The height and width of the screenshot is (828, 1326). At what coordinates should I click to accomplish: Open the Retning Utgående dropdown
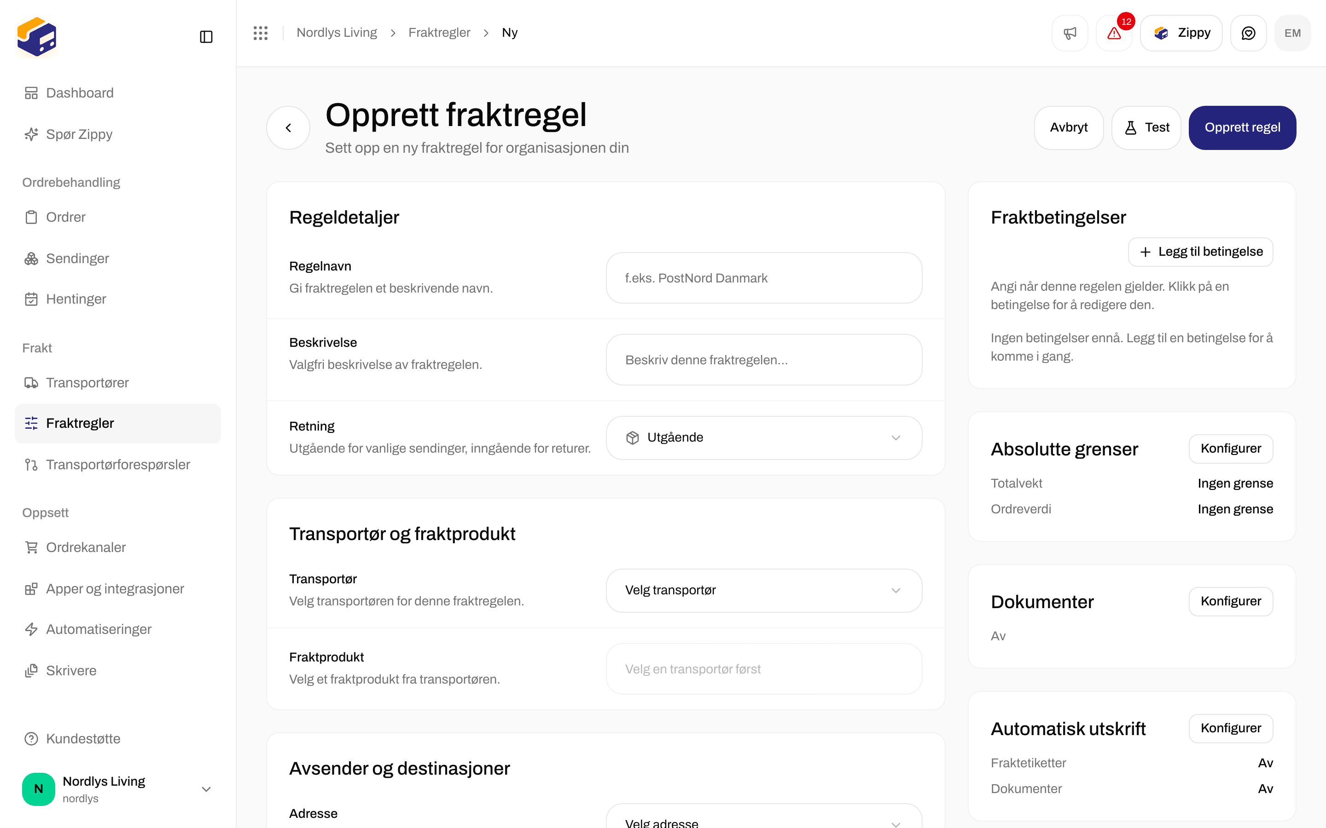764,437
